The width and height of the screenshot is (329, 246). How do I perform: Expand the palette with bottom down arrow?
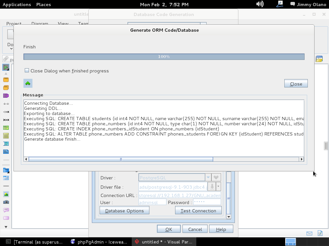pyautogui.click(x=6, y=227)
